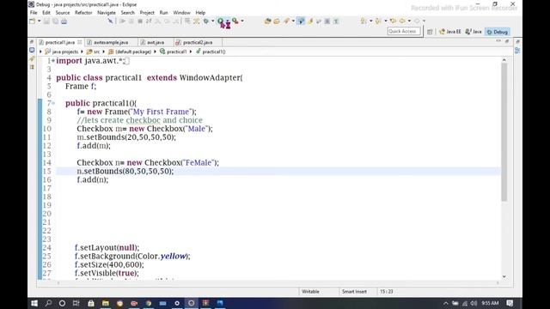Open the External Tools dropdown arrow
550x309 pixels.
pos(242,21)
